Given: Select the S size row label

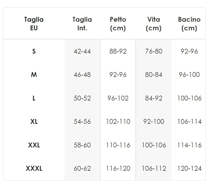Looking at the screenshot, I should pos(34,51).
